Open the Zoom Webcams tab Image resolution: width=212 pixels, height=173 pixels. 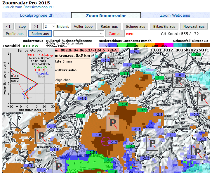pos(175,15)
